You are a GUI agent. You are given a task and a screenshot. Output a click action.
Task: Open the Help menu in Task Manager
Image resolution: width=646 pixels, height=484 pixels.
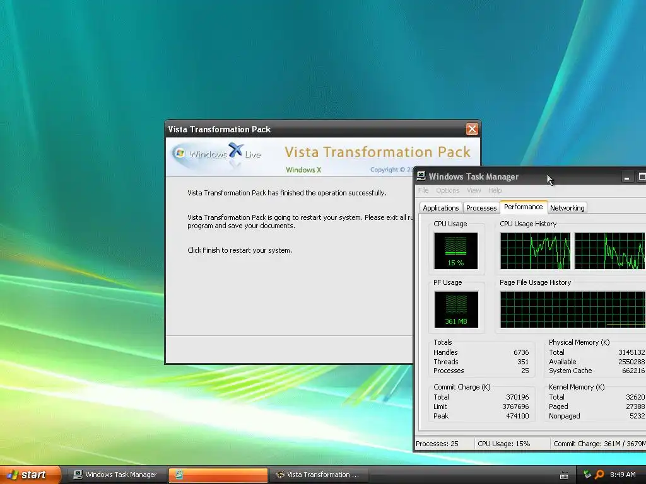[495, 190]
